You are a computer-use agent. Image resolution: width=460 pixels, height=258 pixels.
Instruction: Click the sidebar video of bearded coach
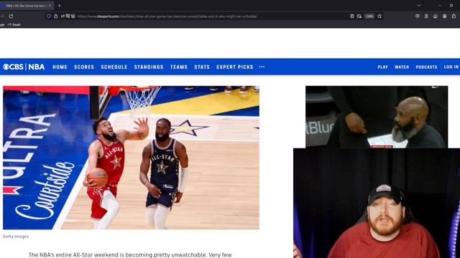[377, 117]
